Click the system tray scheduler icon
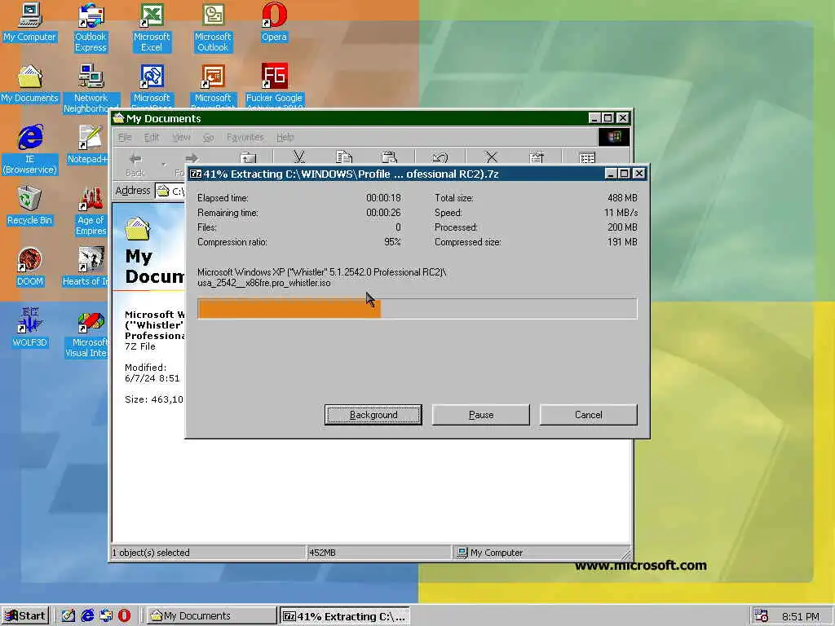 pyautogui.click(x=761, y=616)
